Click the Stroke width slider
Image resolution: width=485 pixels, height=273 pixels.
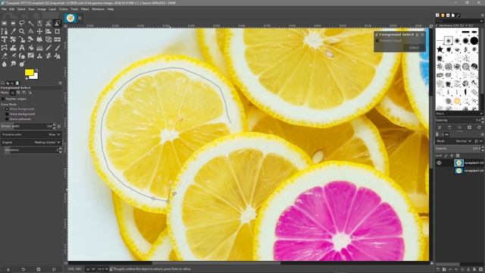click(x=27, y=127)
